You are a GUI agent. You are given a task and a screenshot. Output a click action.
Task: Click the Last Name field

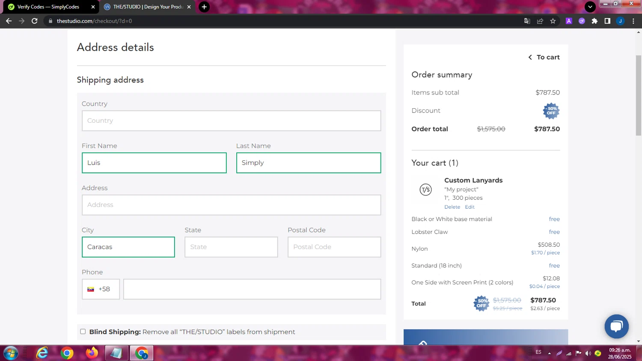[x=309, y=163]
